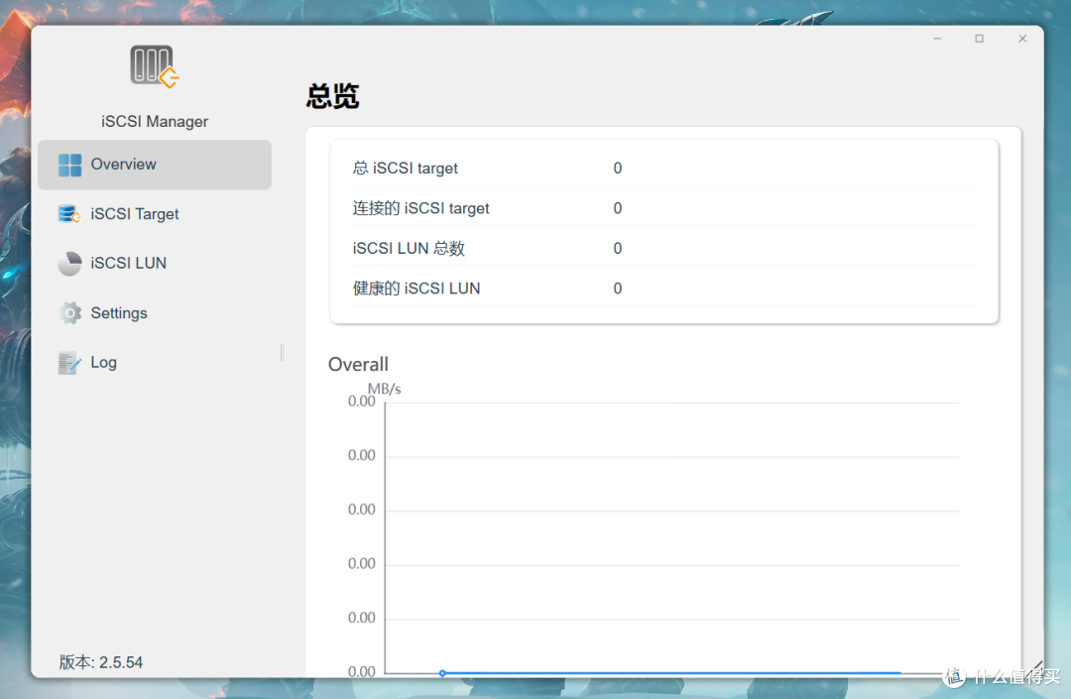The height and width of the screenshot is (699, 1071).
Task: Click the sidebar collapse handle
Action: tap(282, 352)
